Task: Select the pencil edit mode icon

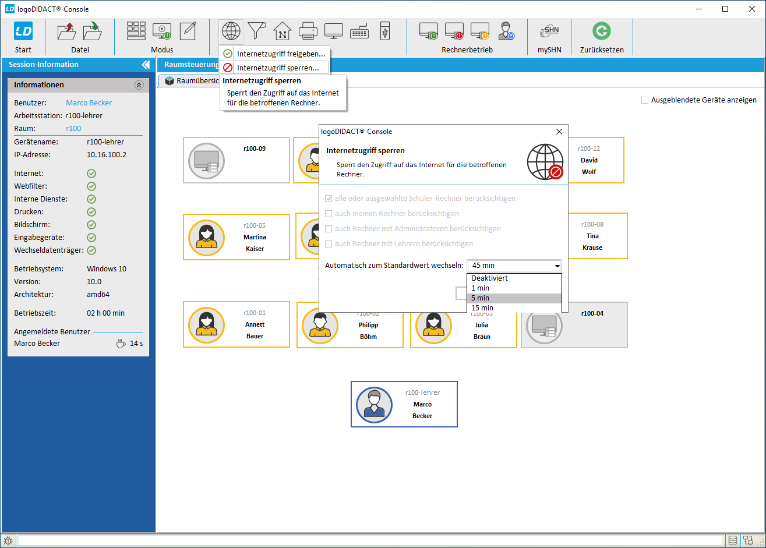Action: click(188, 30)
